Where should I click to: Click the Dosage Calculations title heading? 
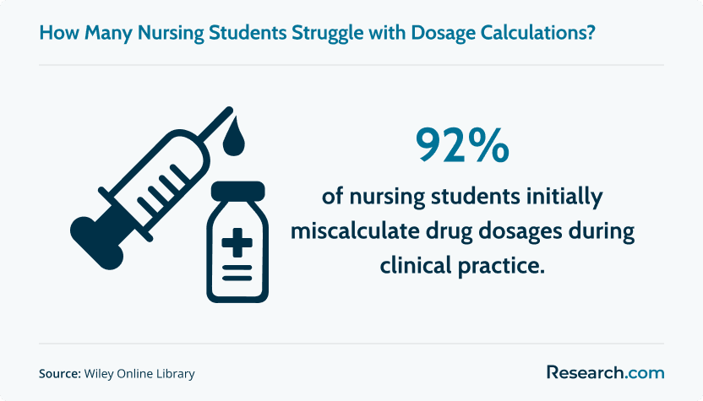click(318, 33)
